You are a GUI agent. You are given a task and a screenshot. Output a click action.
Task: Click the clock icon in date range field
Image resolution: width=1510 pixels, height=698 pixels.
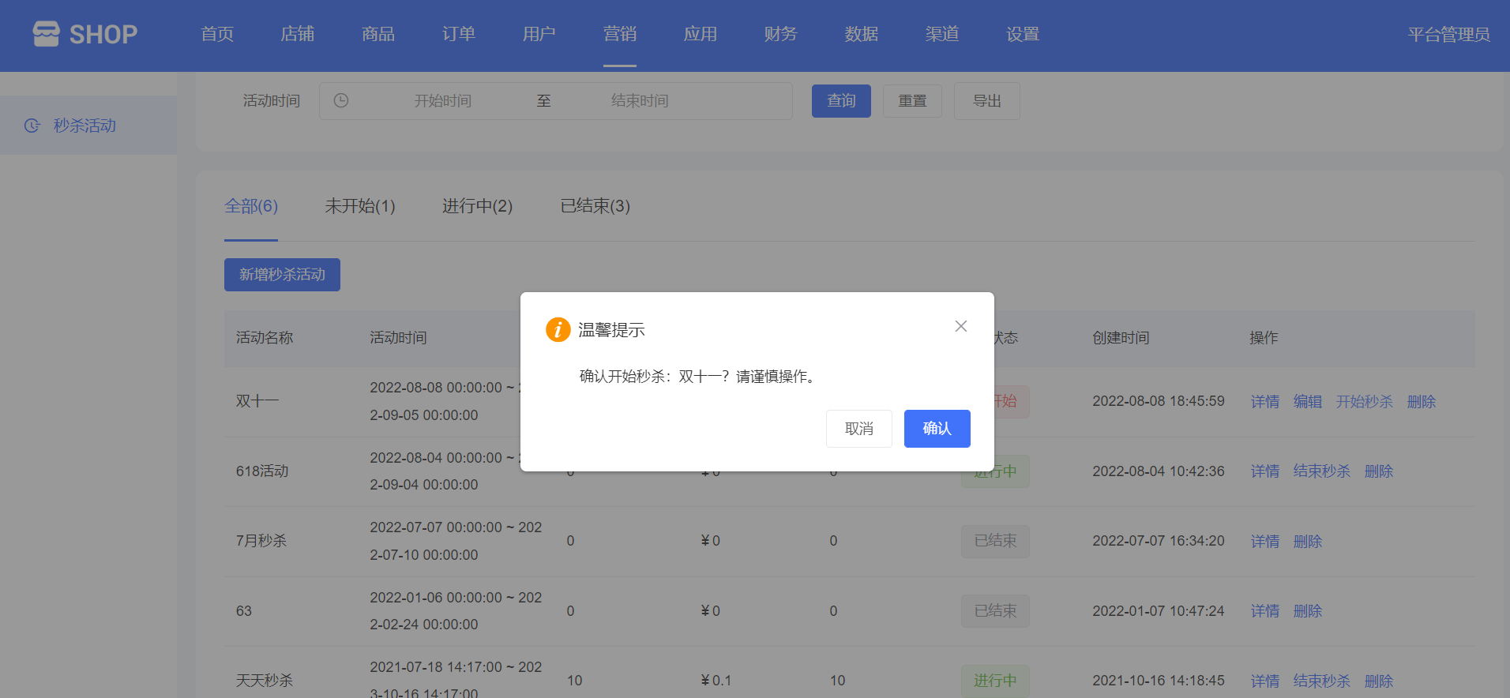pyautogui.click(x=341, y=100)
